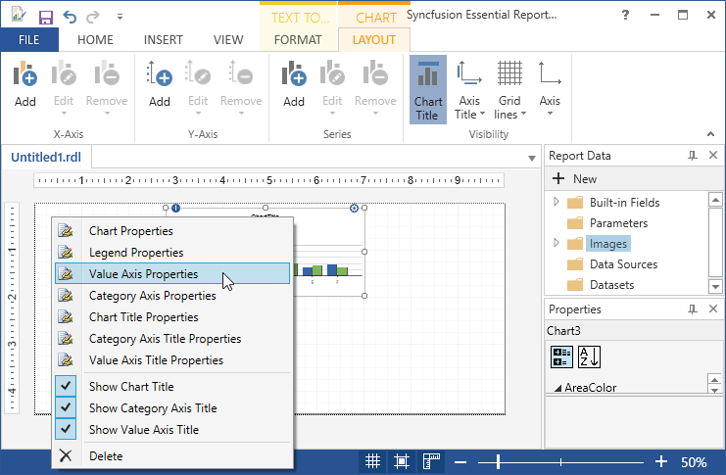Select the alphabetical sort icon in Properties

589,356
